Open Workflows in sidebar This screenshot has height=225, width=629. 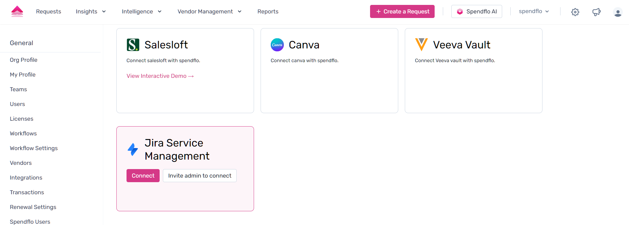pos(23,133)
